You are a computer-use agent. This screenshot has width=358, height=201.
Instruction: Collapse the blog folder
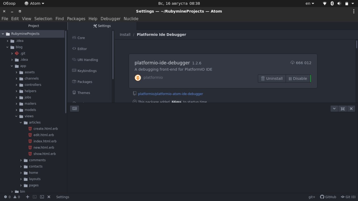tap(8, 47)
